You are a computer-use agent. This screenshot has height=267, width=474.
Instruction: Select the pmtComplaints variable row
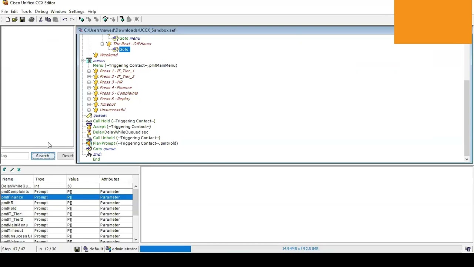(67, 192)
